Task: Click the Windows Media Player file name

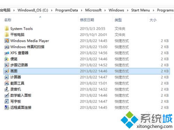Action: tap(30, 41)
